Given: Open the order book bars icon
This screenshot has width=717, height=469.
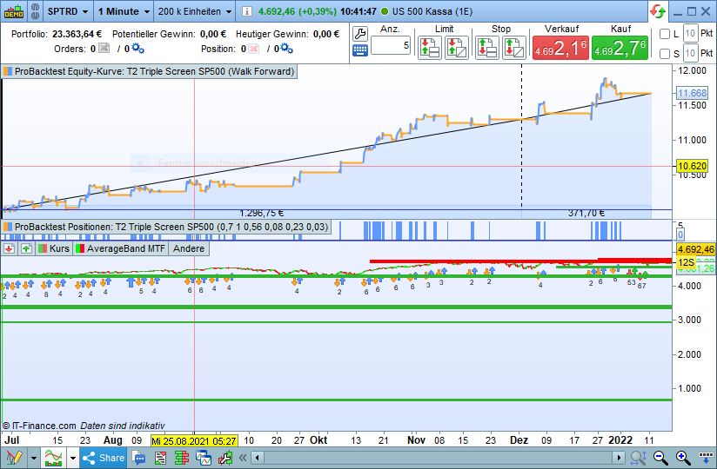Looking at the screenshot, I should tap(182, 458).
